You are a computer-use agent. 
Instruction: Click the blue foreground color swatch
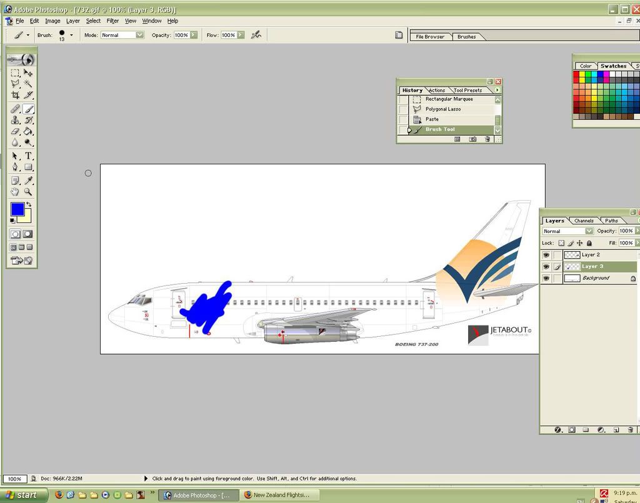click(x=17, y=209)
